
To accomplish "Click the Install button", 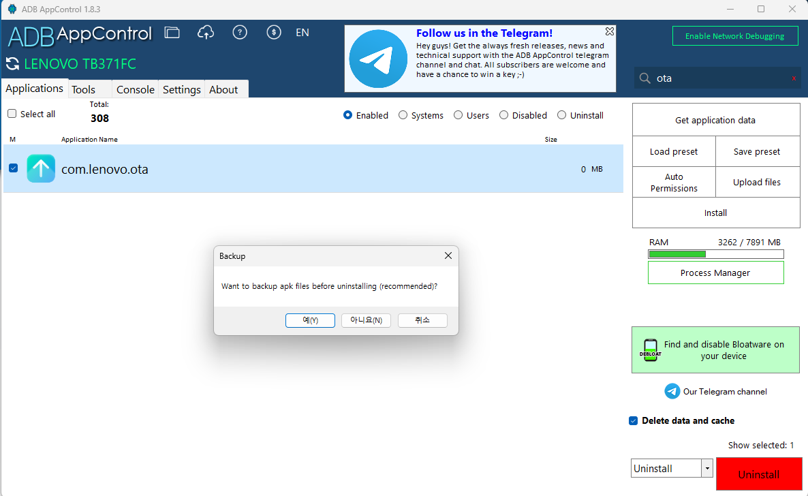I will click(716, 213).
